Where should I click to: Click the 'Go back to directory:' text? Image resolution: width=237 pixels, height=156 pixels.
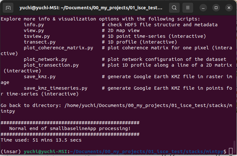click(x=31, y=106)
